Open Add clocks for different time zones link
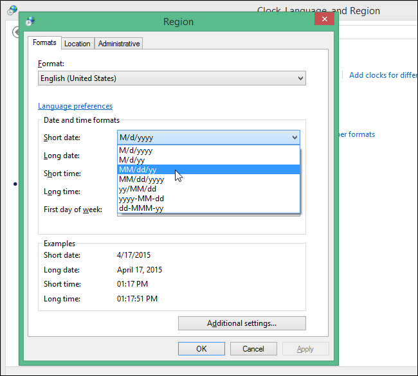This screenshot has width=418, height=376. [x=383, y=75]
